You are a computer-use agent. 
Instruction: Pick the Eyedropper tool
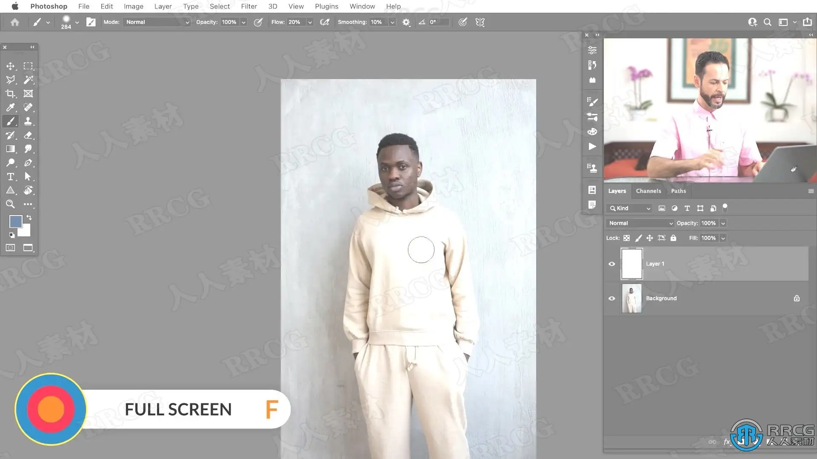tap(10, 108)
